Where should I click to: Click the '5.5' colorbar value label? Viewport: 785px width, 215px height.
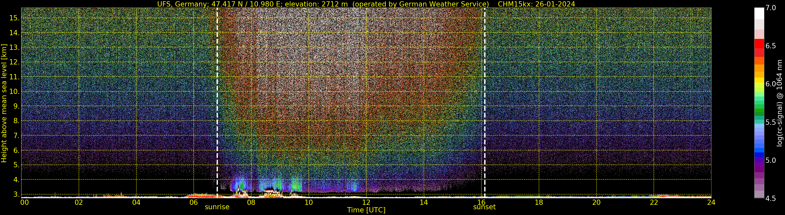(x=770, y=122)
